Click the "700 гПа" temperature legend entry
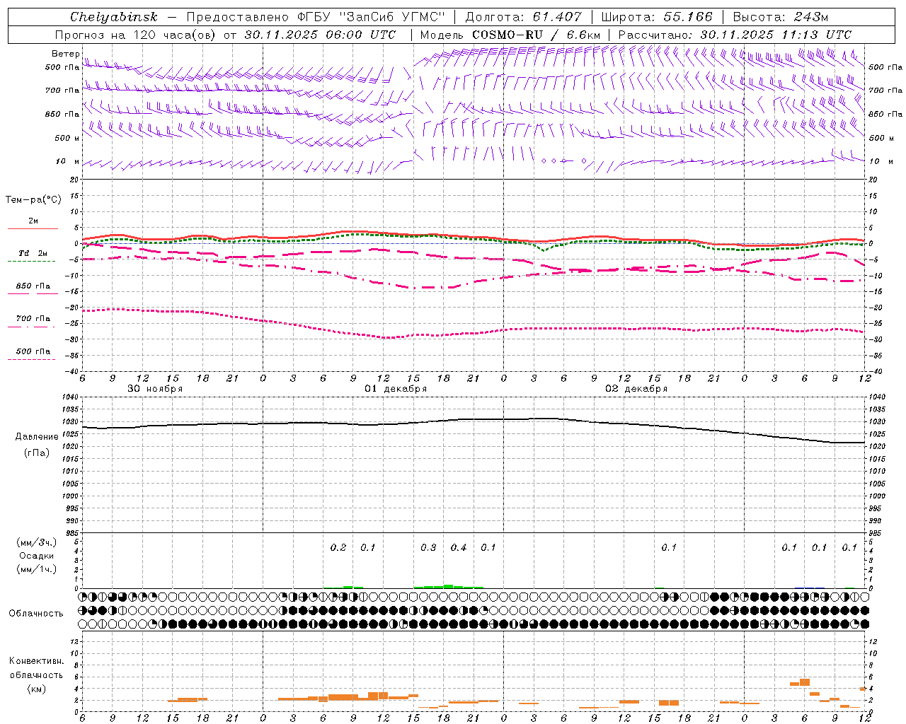 click(x=33, y=318)
